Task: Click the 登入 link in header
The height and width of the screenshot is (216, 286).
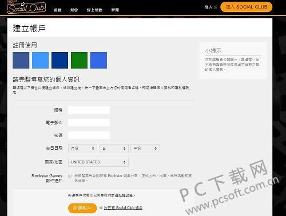Action: pos(208,7)
